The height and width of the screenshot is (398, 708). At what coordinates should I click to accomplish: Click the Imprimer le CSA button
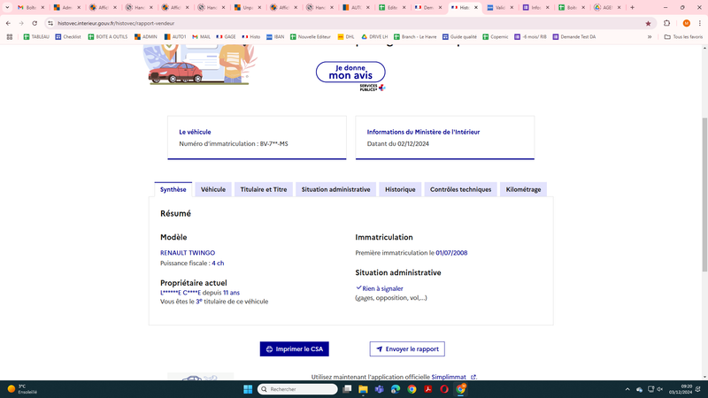(295, 348)
